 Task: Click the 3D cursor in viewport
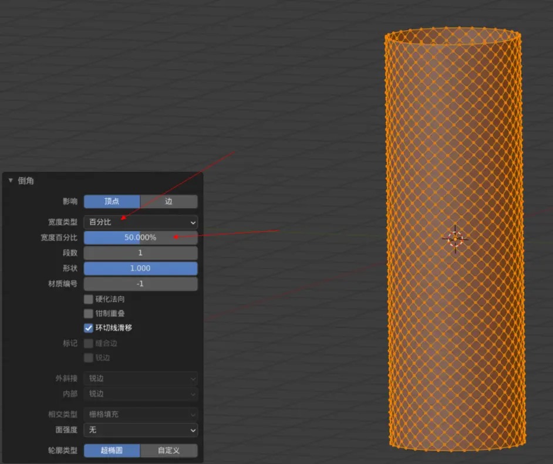coord(455,239)
